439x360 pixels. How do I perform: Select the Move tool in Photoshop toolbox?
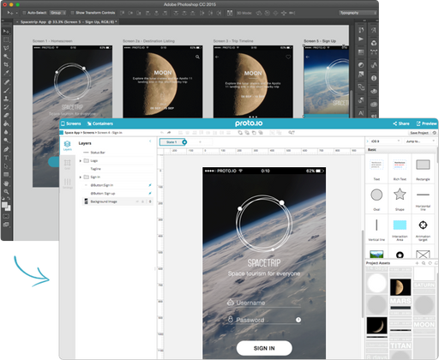pos(6,31)
